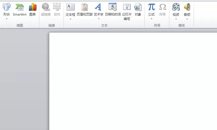The height and width of the screenshot is (130, 217).
Task: Open 页眉和页脚 header and footer
Action: tap(85, 9)
